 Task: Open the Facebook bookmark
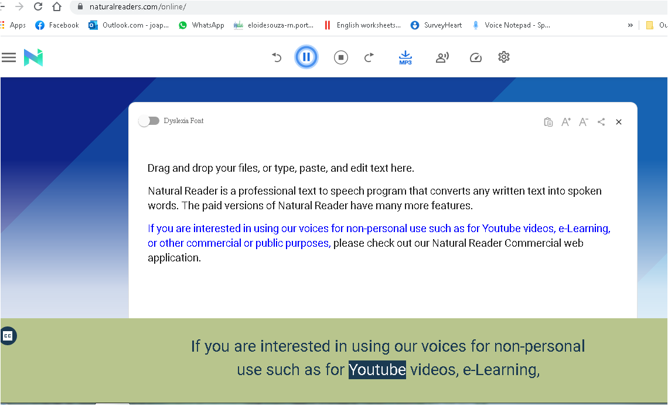pyautogui.click(x=57, y=25)
